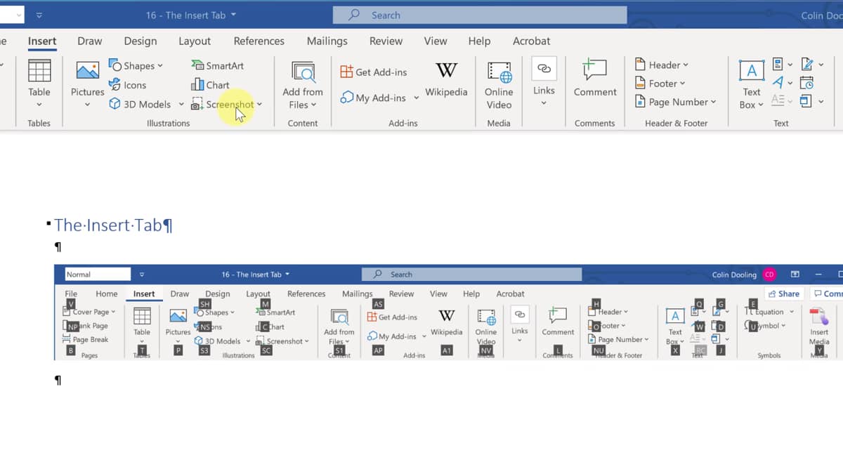The width and height of the screenshot is (843, 474).
Task: Insert Icons from the Illustrations group
Action: [127, 85]
